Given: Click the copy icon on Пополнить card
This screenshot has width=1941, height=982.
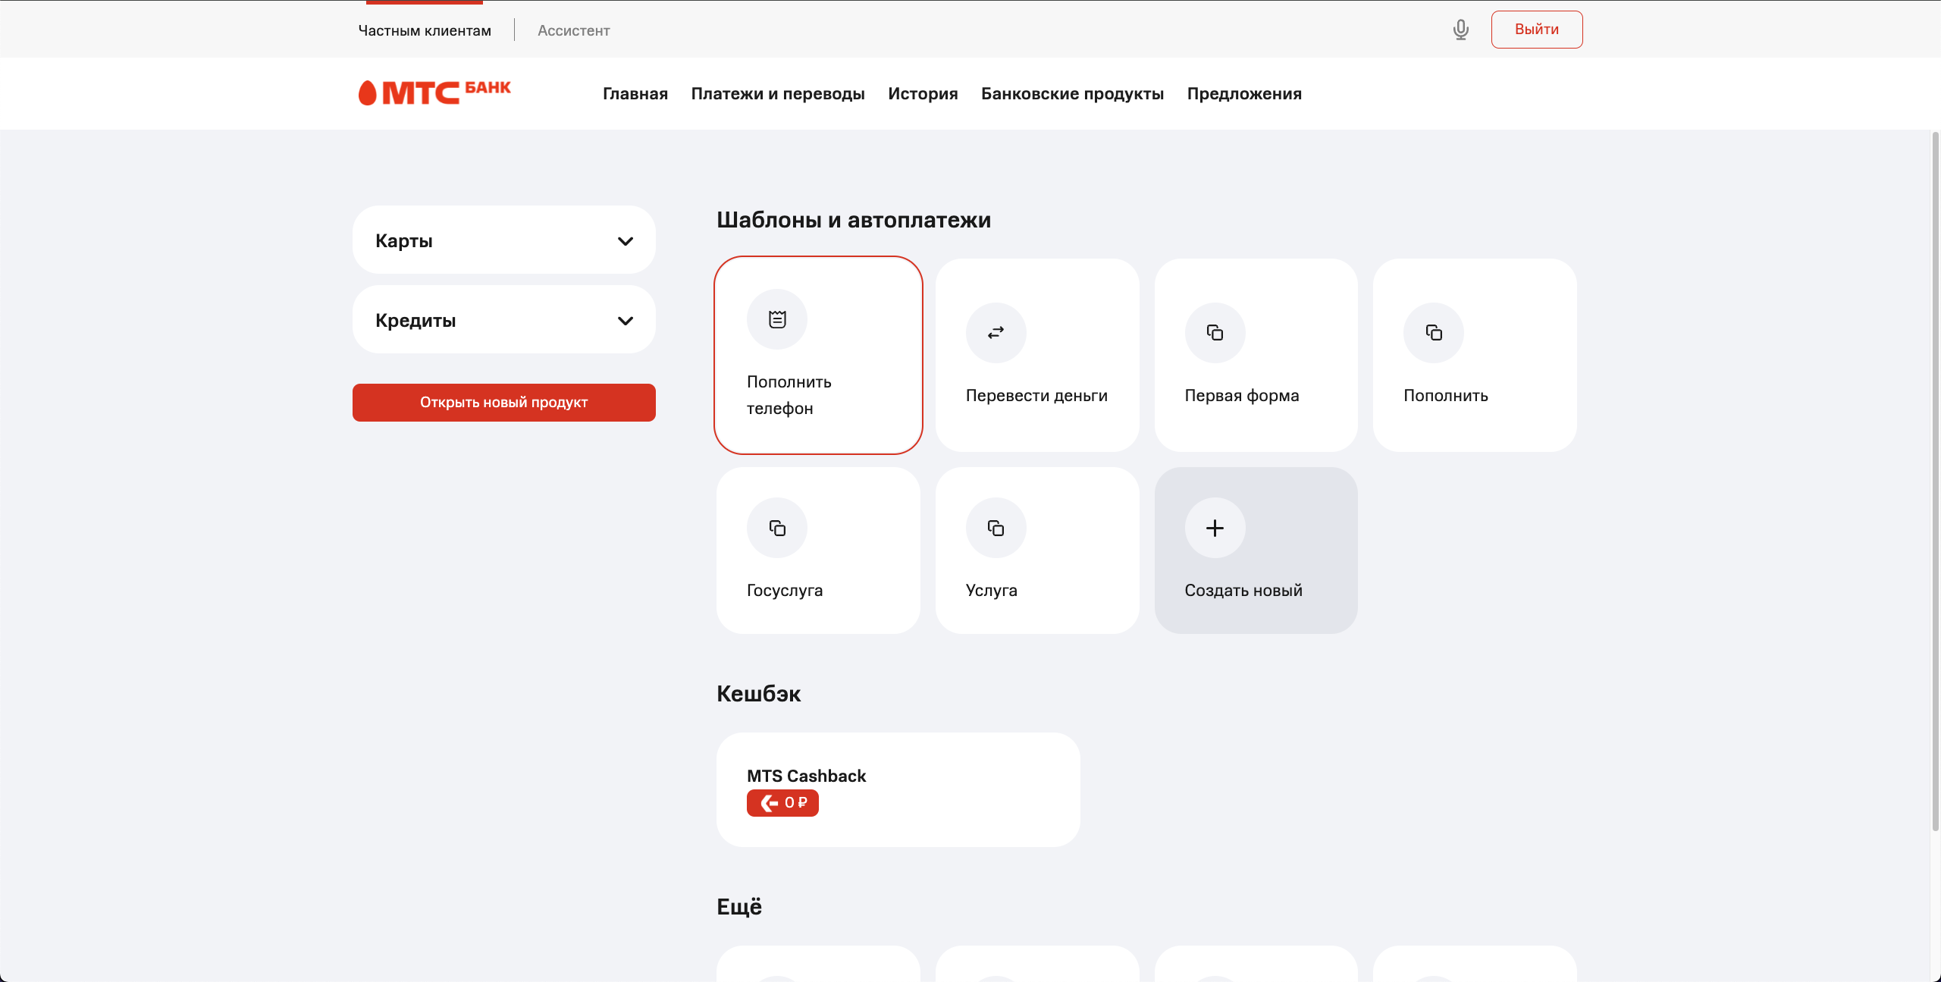Looking at the screenshot, I should 1434,333.
